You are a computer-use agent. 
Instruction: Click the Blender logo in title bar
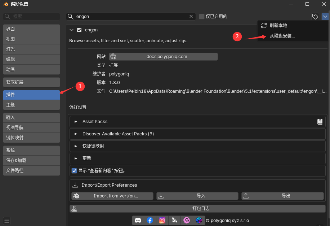pyautogui.click(x=6, y=4)
